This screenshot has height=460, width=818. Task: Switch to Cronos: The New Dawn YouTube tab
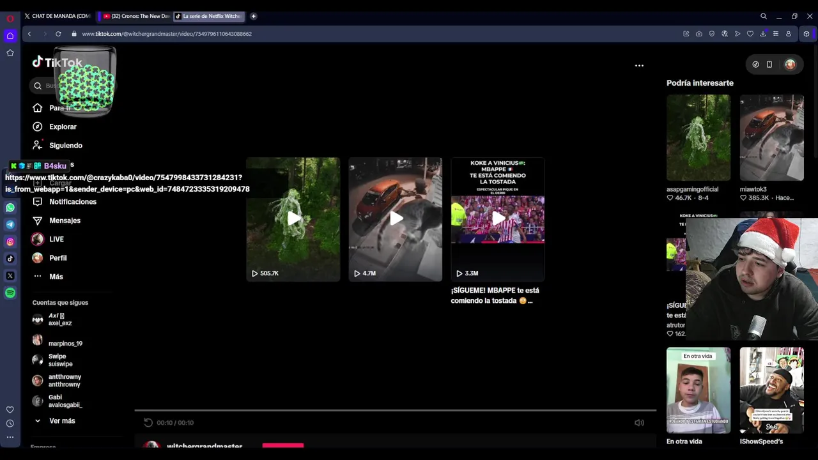click(136, 16)
